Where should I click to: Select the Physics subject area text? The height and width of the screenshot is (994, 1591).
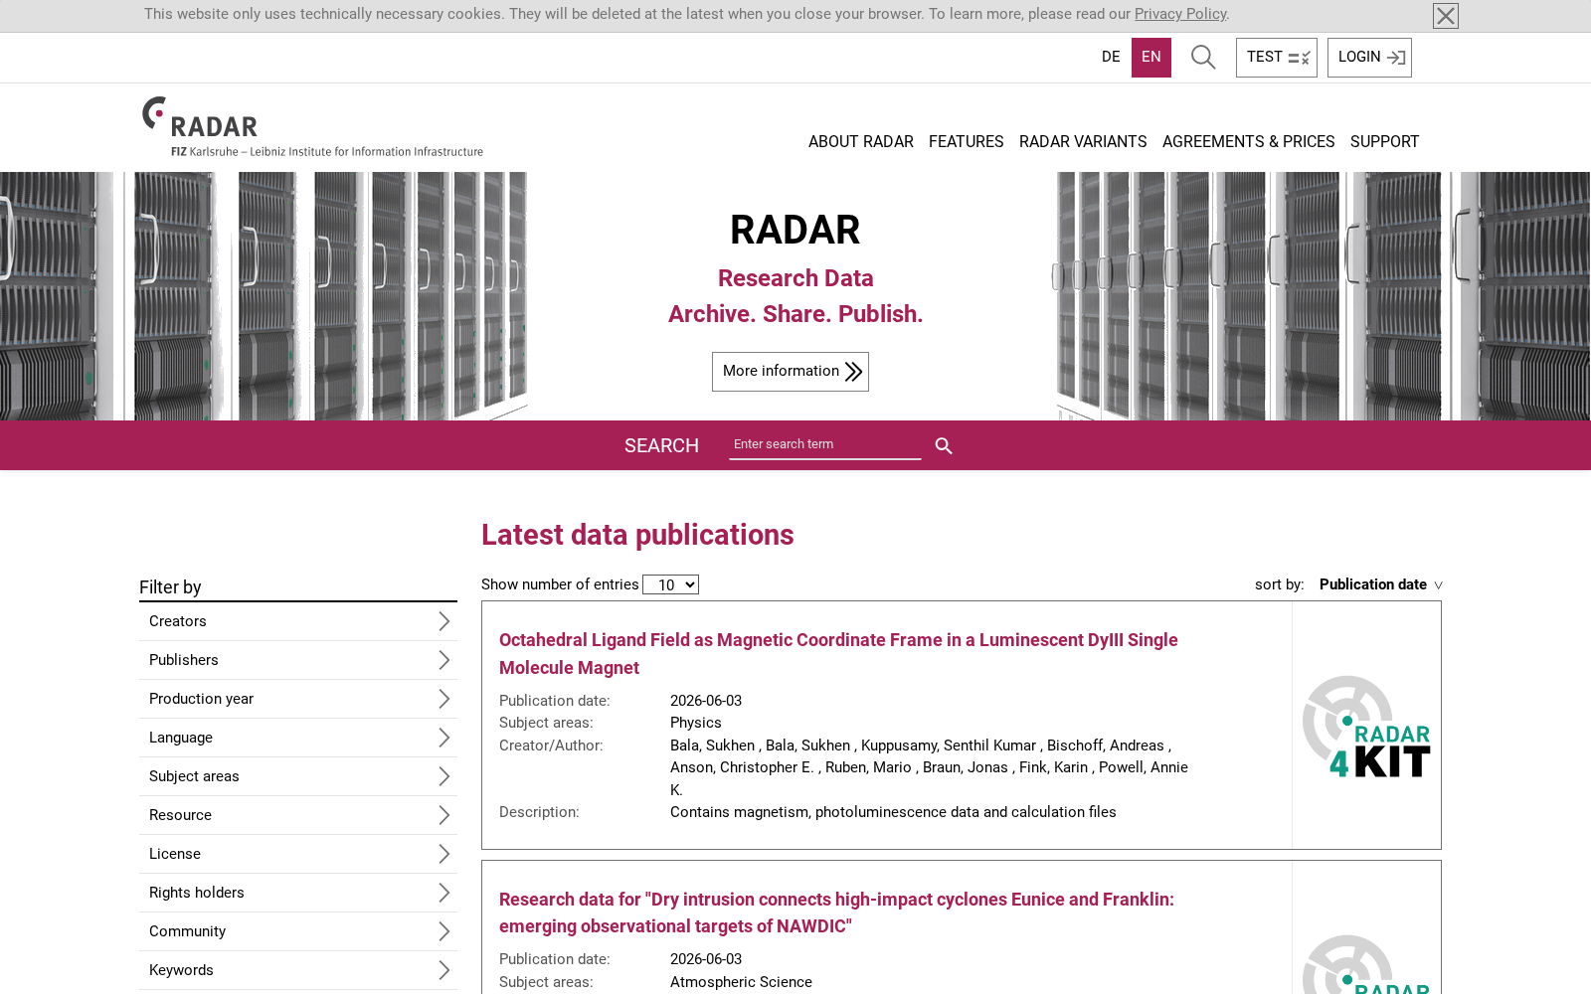point(695,723)
